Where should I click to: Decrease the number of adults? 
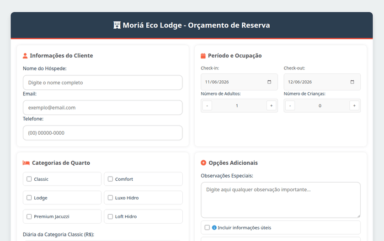[207, 105]
